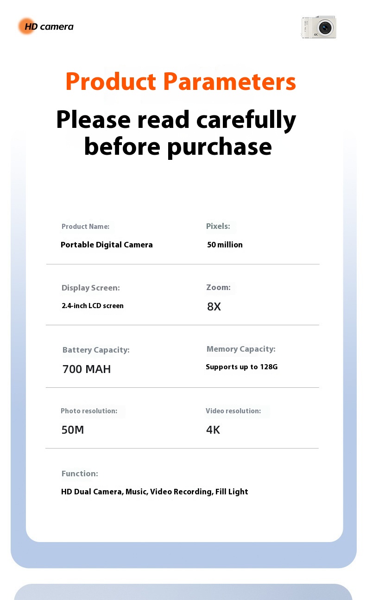Click the Product Name label
This screenshot has height=600, width=366.
point(85,227)
